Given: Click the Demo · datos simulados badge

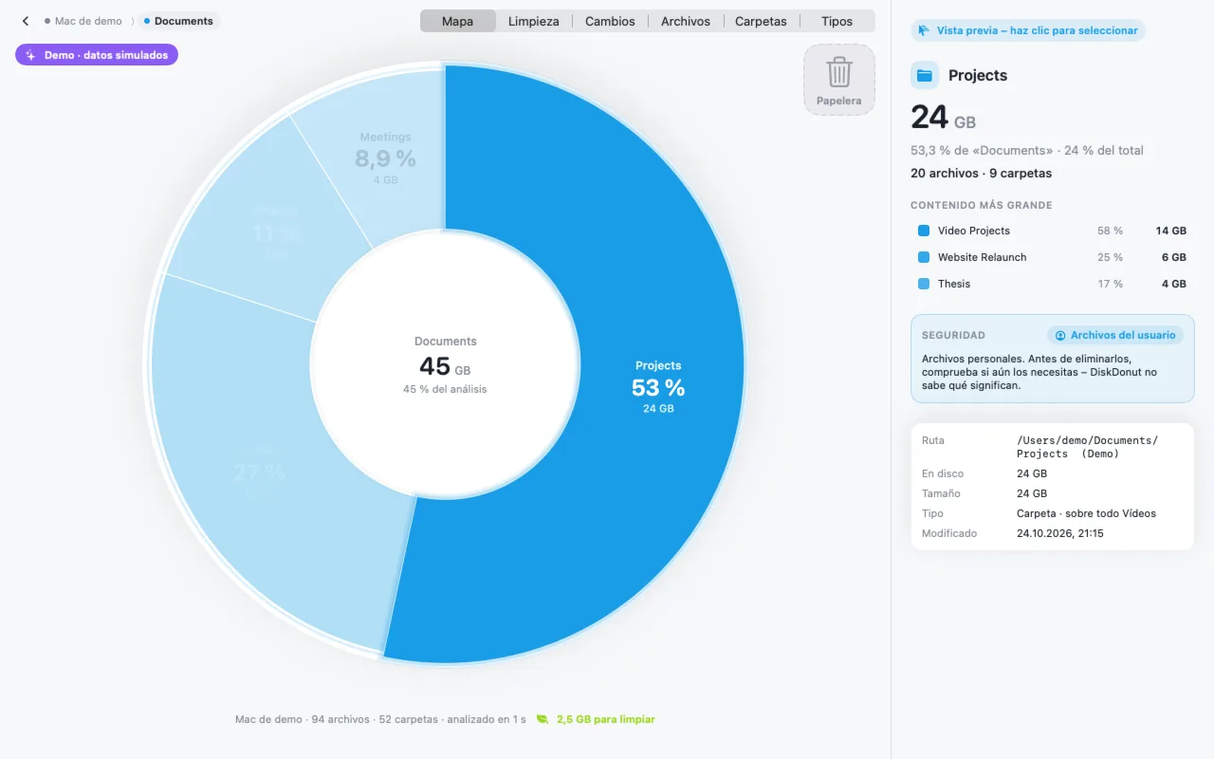Looking at the screenshot, I should 97,55.
